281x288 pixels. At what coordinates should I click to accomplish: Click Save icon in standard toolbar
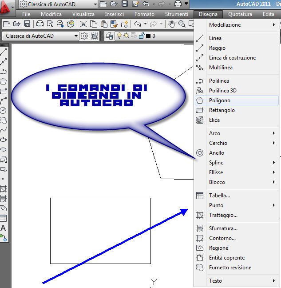click(x=27, y=24)
